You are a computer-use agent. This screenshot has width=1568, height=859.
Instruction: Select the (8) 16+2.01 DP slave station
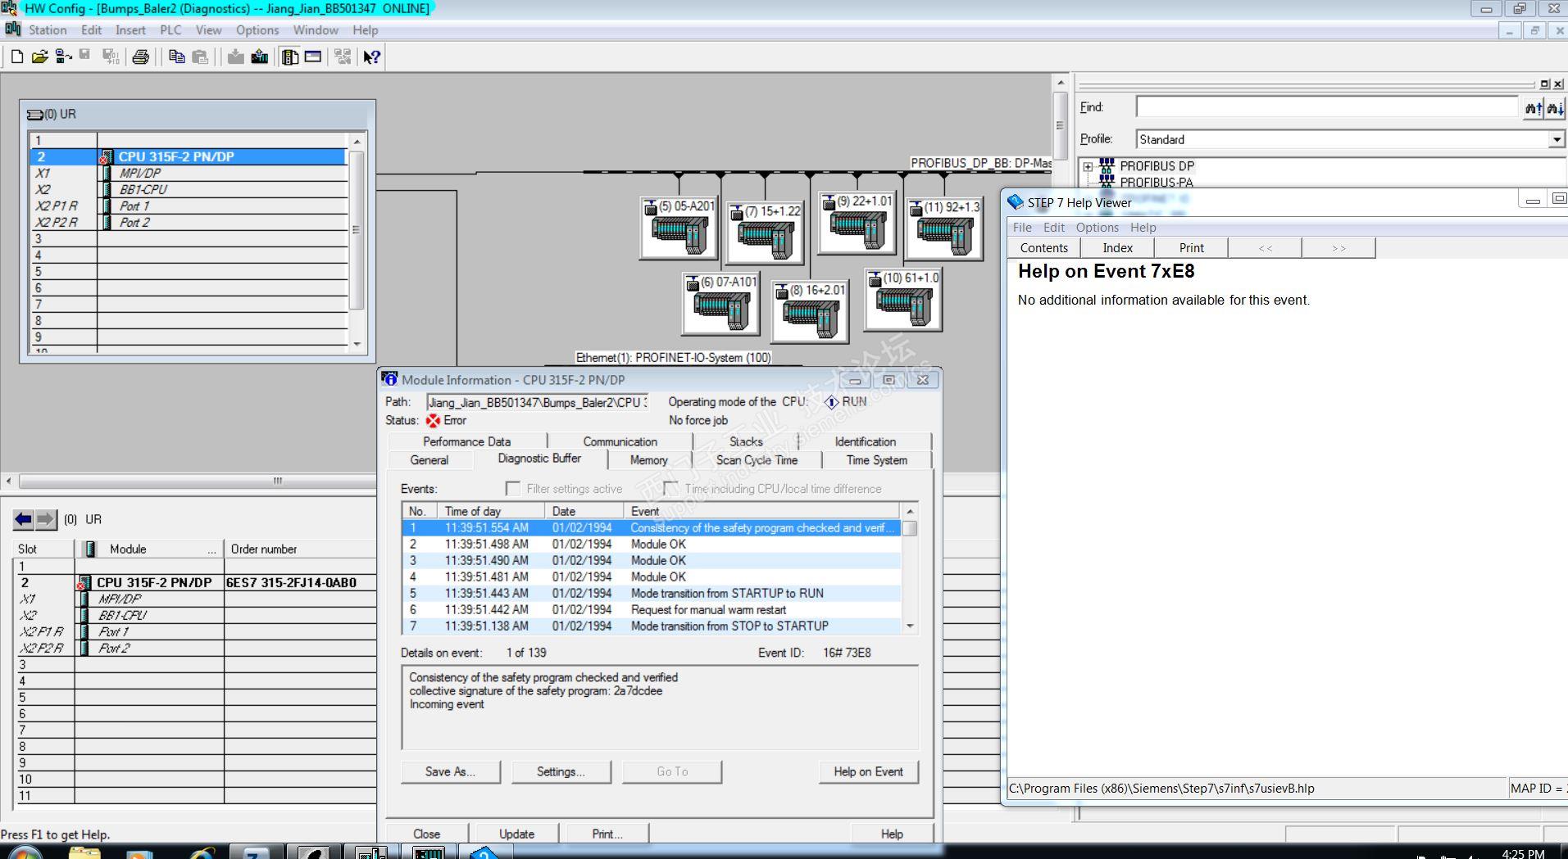pyautogui.click(x=810, y=312)
